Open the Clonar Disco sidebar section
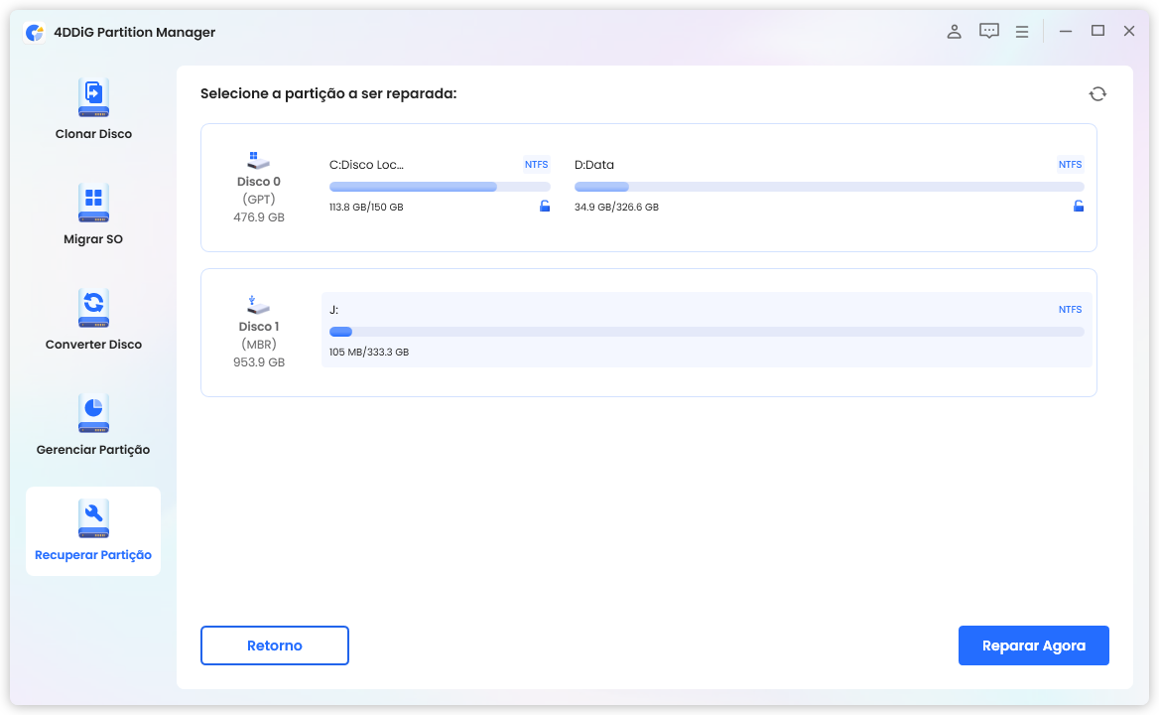The width and height of the screenshot is (1159, 715). pos(93,109)
